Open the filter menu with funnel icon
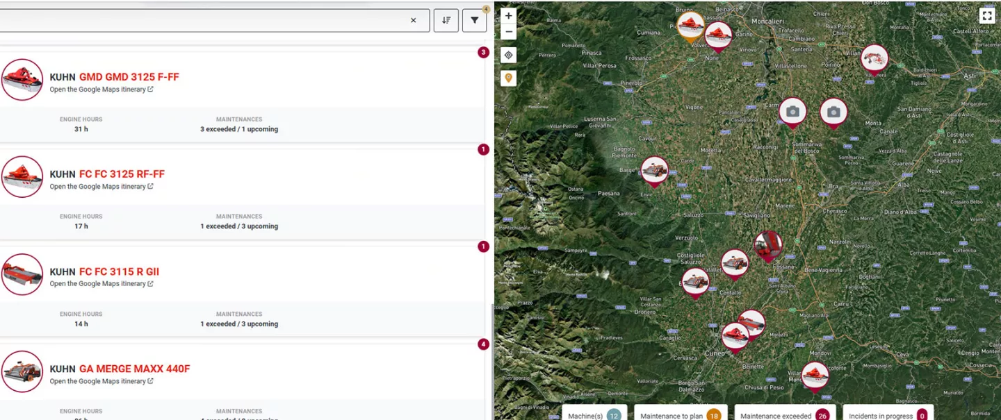This screenshot has height=420, width=1001. tap(475, 20)
